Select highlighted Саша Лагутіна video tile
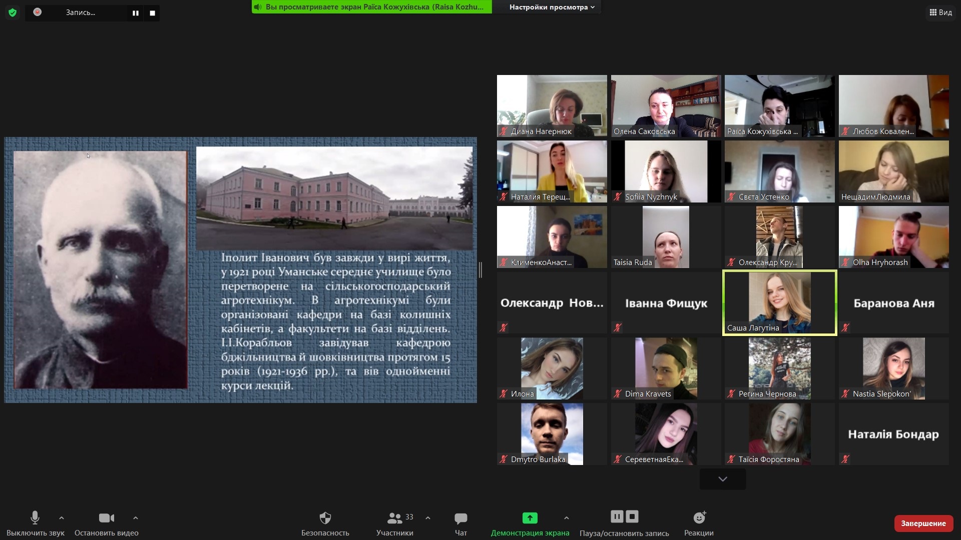The image size is (961, 540). pyautogui.click(x=780, y=303)
